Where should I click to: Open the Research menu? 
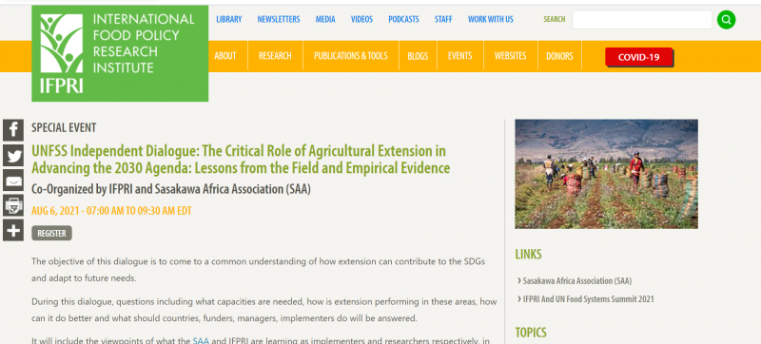(x=275, y=56)
